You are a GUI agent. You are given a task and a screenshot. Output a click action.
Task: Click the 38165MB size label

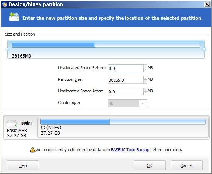(21, 56)
